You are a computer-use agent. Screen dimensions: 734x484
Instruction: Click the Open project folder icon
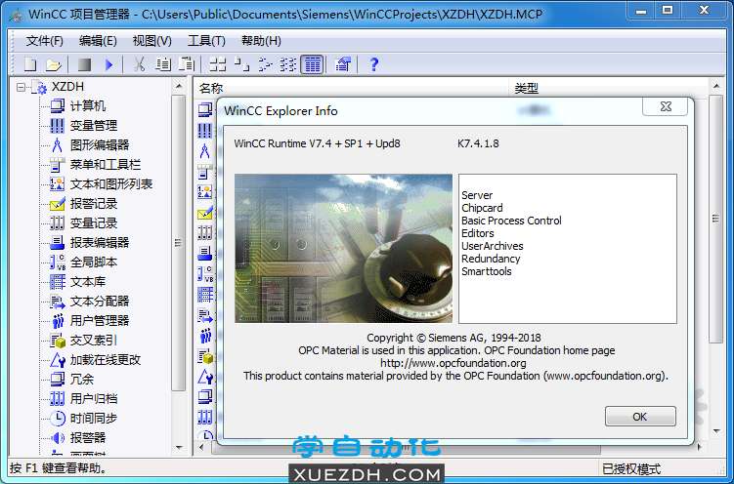pos(54,64)
